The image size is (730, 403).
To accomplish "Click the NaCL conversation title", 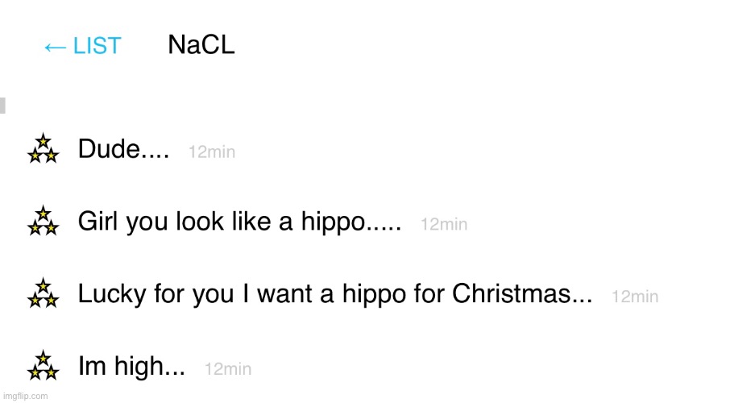I will click(201, 45).
